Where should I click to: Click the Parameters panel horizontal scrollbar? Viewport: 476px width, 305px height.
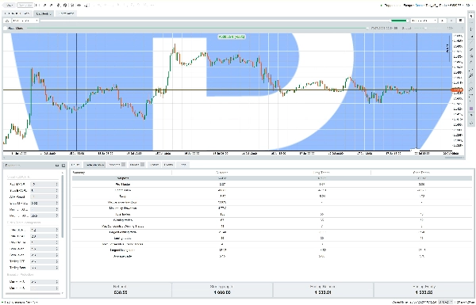(32, 293)
